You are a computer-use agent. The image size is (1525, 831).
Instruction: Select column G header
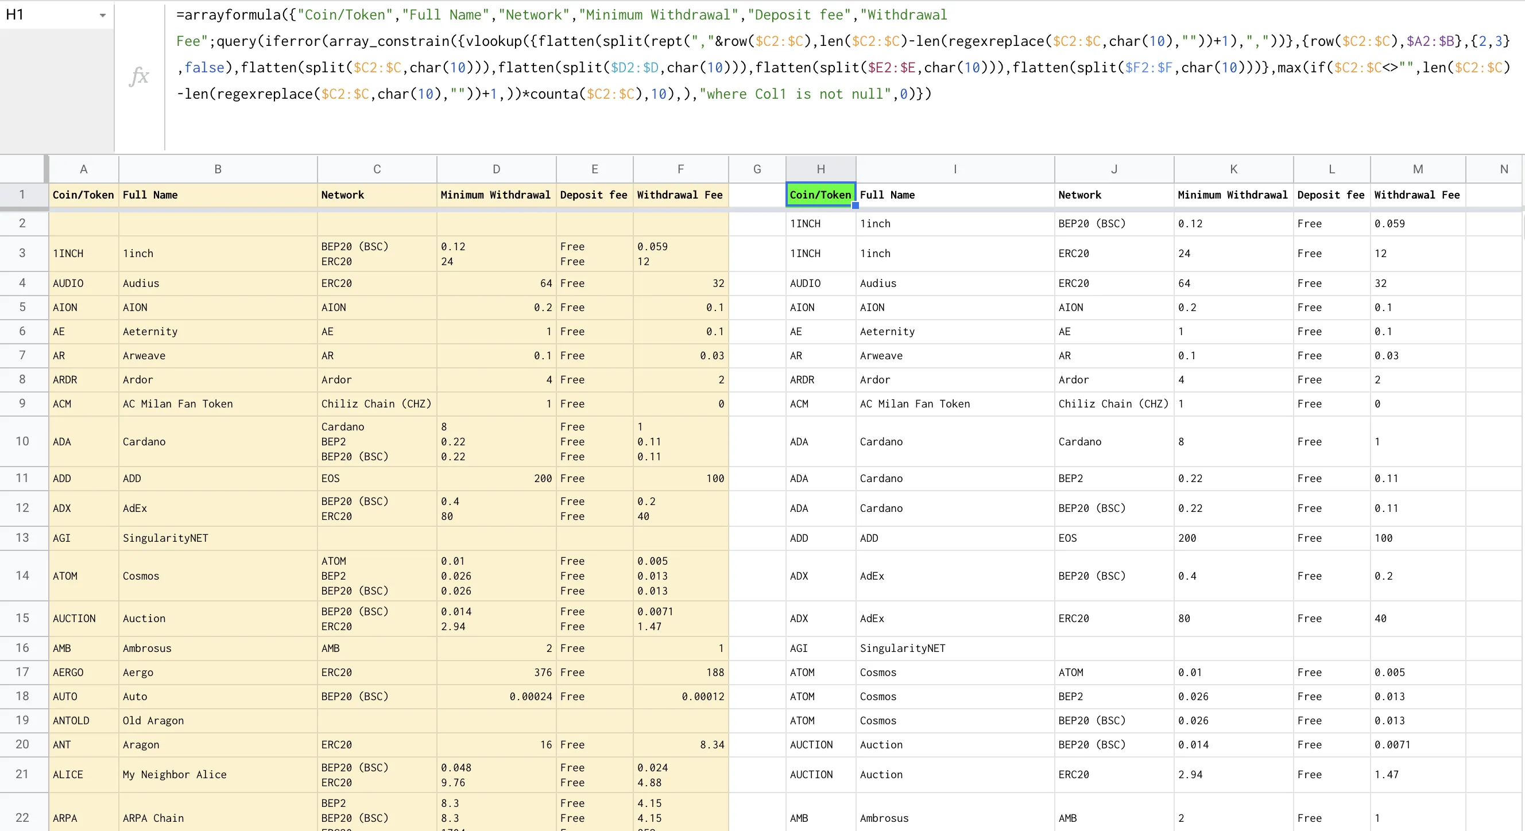click(757, 169)
